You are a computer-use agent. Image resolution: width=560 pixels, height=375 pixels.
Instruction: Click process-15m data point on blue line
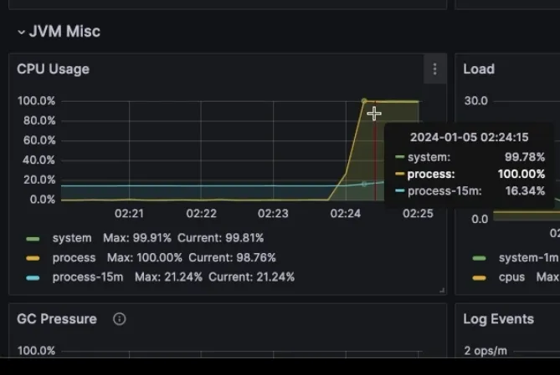coord(364,184)
